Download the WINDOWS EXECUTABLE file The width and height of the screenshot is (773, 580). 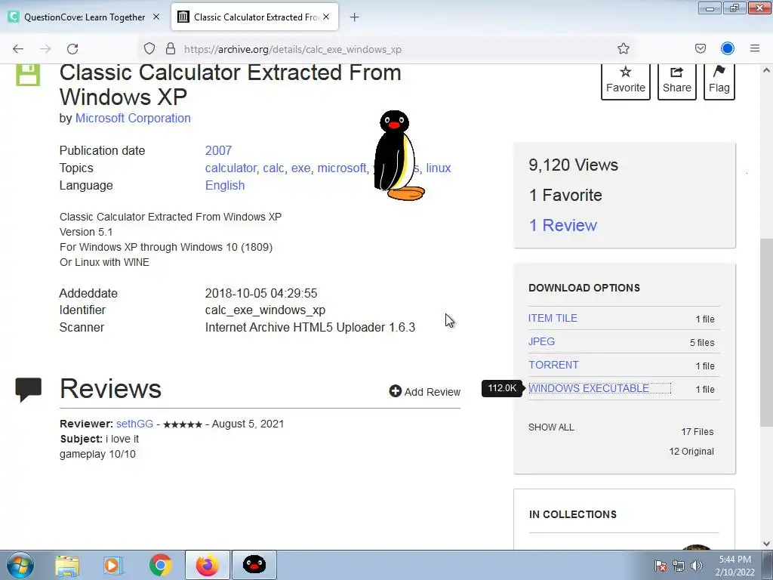589,388
